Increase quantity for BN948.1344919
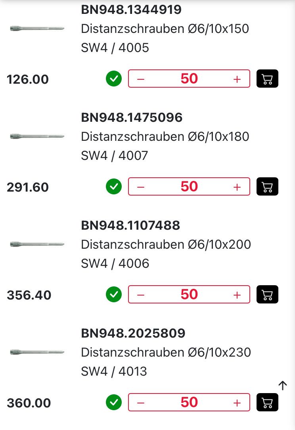Image resolution: width=295 pixels, height=430 pixels. [237, 79]
